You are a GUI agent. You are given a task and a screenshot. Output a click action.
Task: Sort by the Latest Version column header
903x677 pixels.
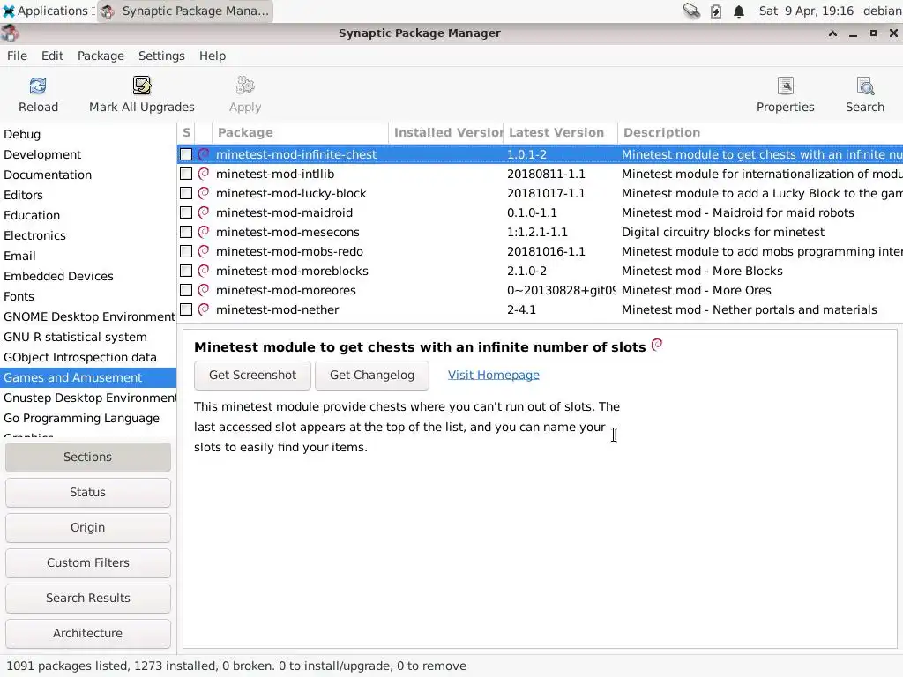560,132
